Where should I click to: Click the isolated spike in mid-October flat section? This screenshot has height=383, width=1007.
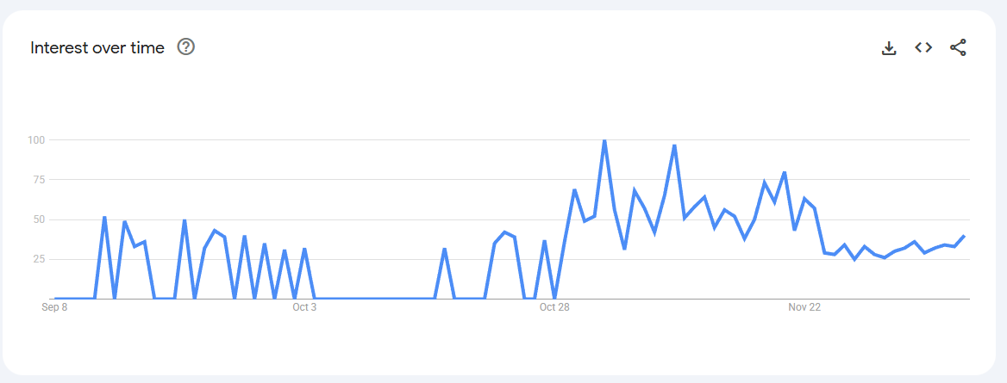pos(444,249)
